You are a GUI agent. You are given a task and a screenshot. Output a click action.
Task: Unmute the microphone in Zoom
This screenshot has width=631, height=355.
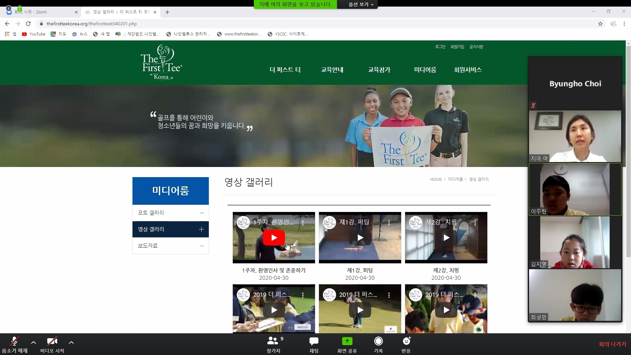(x=14, y=342)
